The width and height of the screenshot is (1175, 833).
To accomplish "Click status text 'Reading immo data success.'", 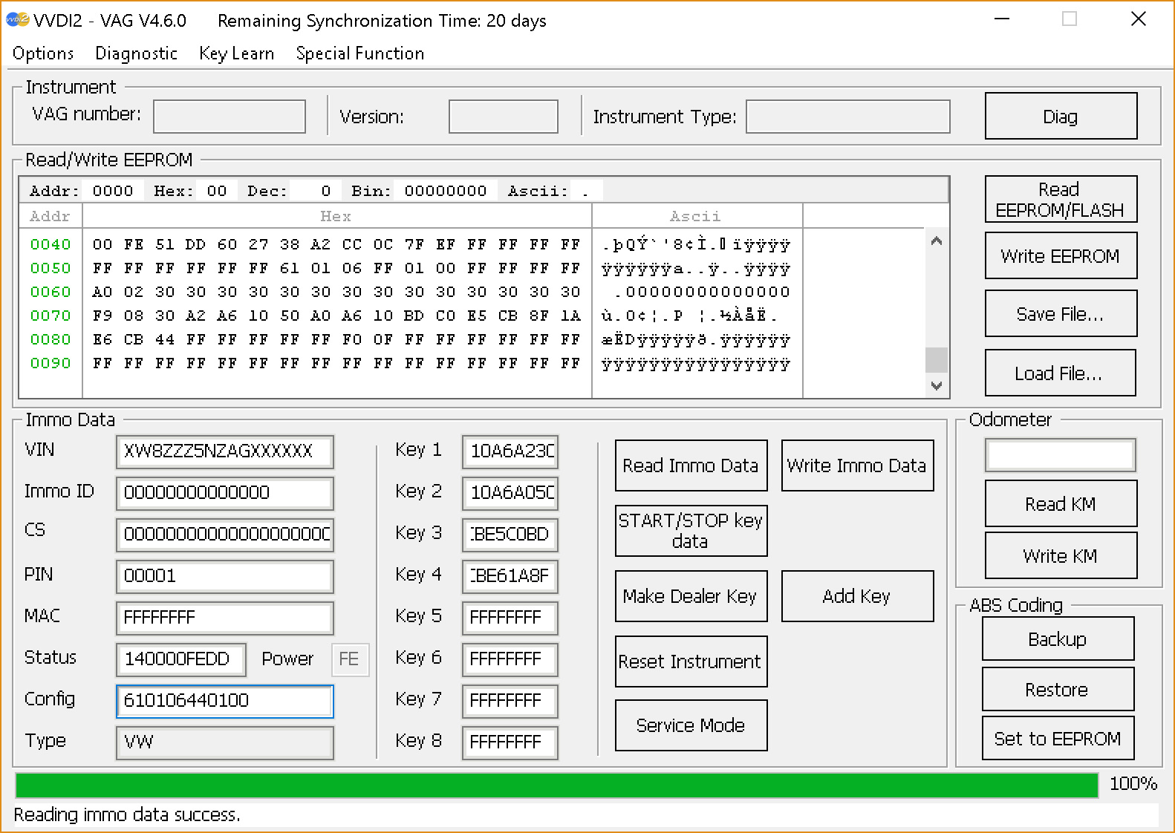I will click(x=127, y=815).
